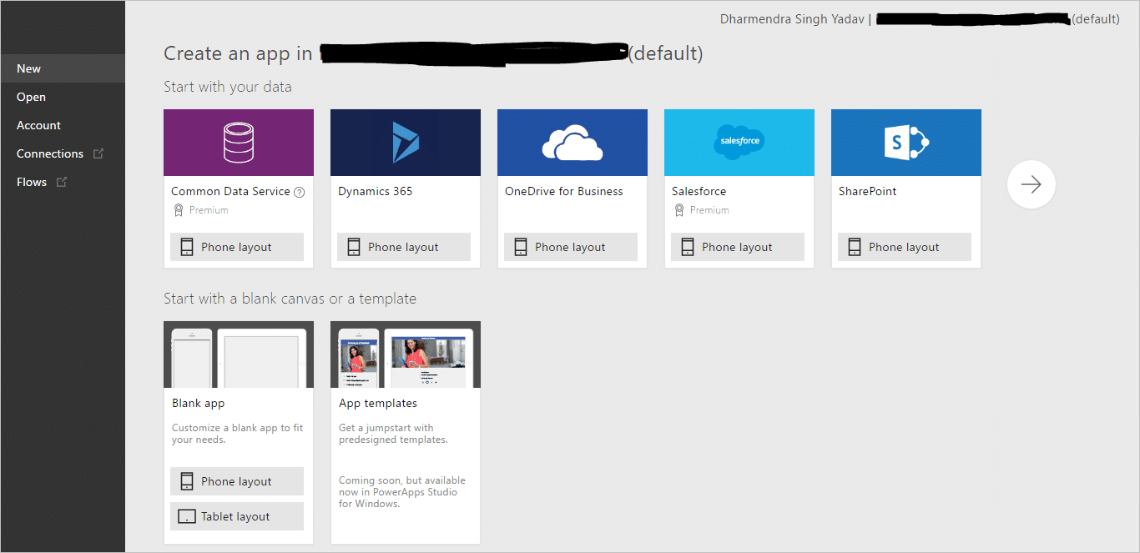
Task: Click help icon next to Common Data Service
Action: click(x=300, y=192)
